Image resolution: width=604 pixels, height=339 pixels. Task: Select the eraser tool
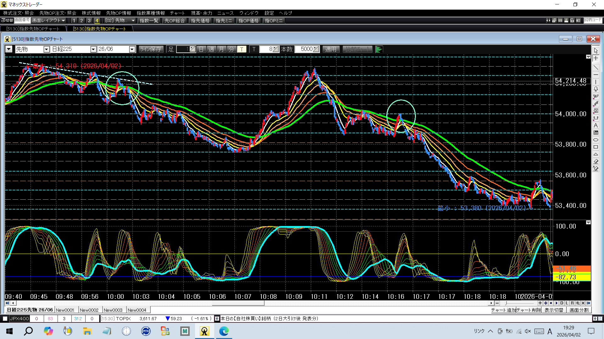tap(596, 161)
